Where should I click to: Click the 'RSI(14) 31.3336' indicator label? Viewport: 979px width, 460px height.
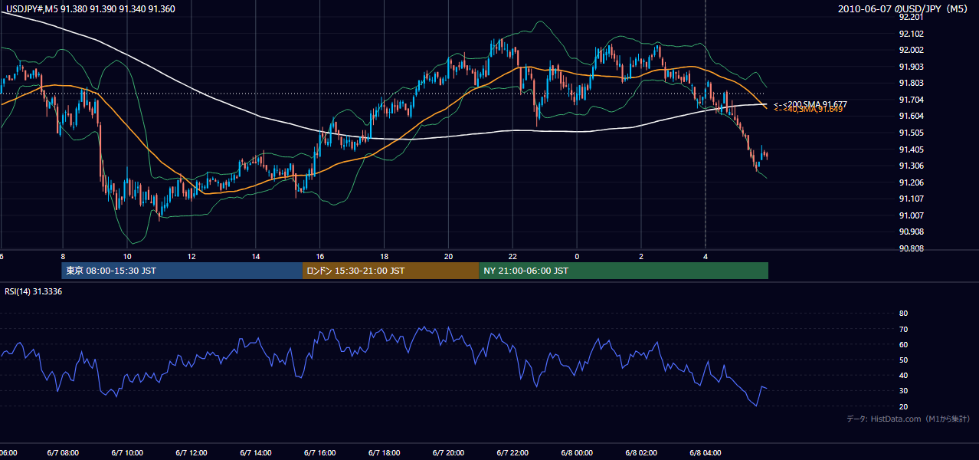tap(33, 291)
